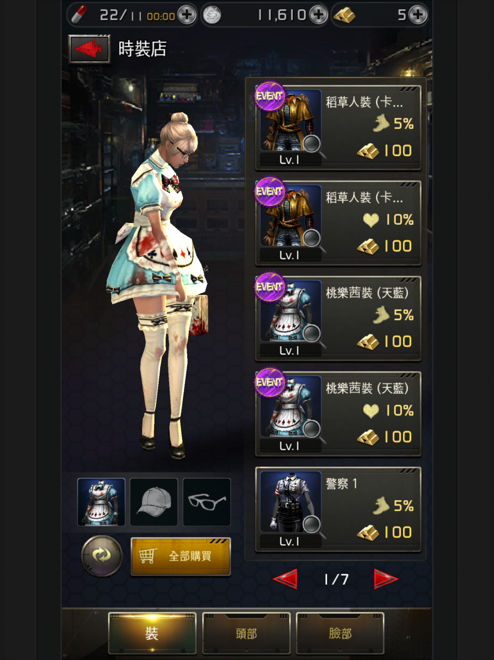Switch to the 裝 outfit tab
The width and height of the screenshot is (494, 660).
point(152,633)
